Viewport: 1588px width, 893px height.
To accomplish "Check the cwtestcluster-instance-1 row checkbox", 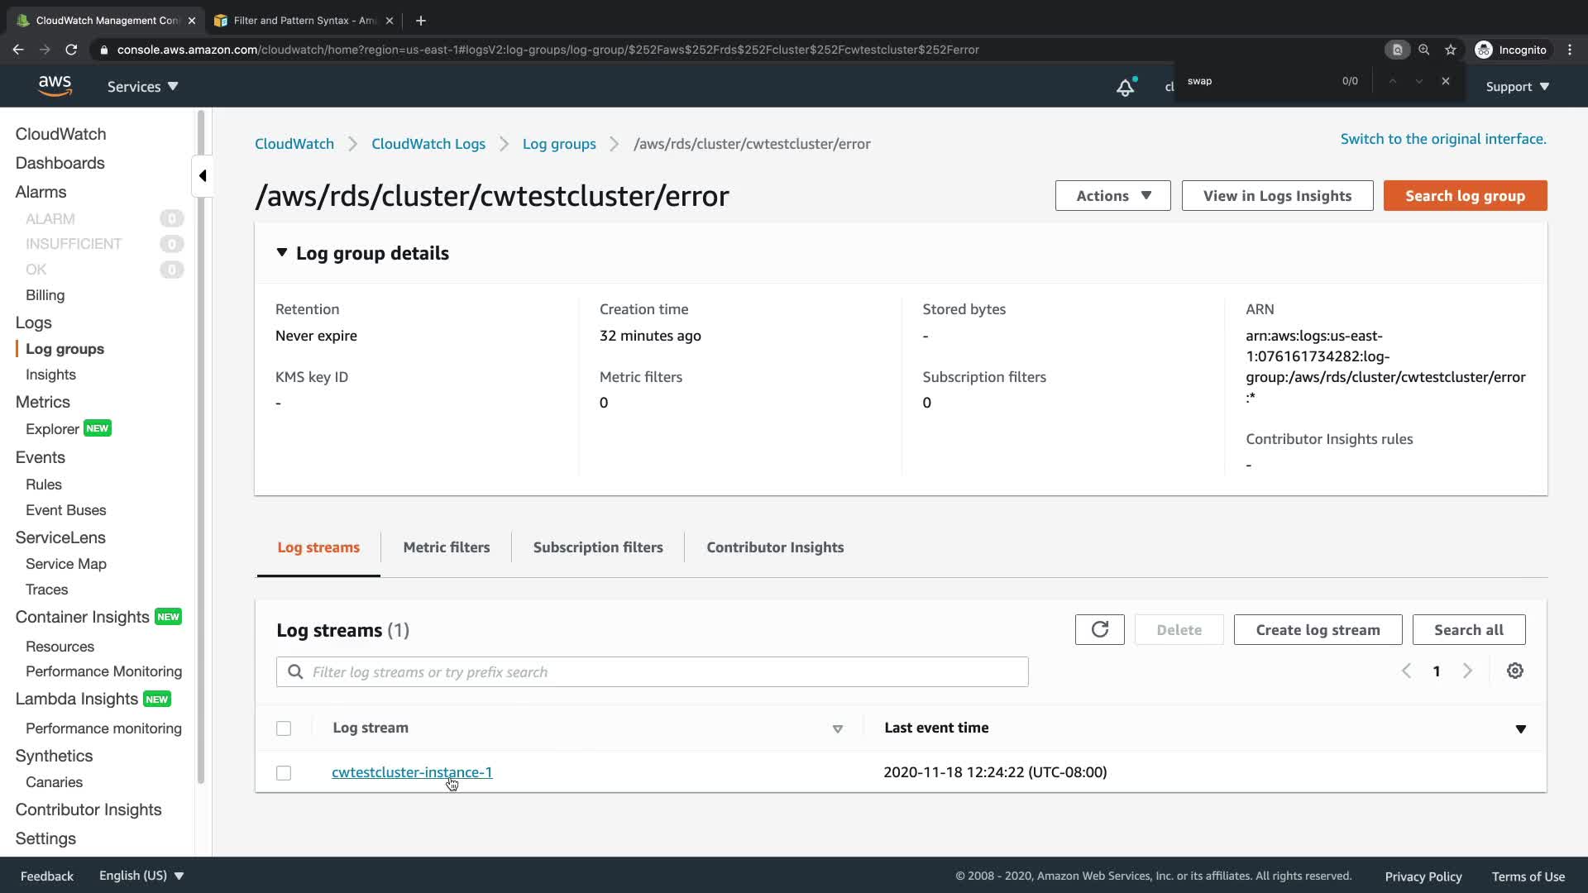I will coord(284,773).
